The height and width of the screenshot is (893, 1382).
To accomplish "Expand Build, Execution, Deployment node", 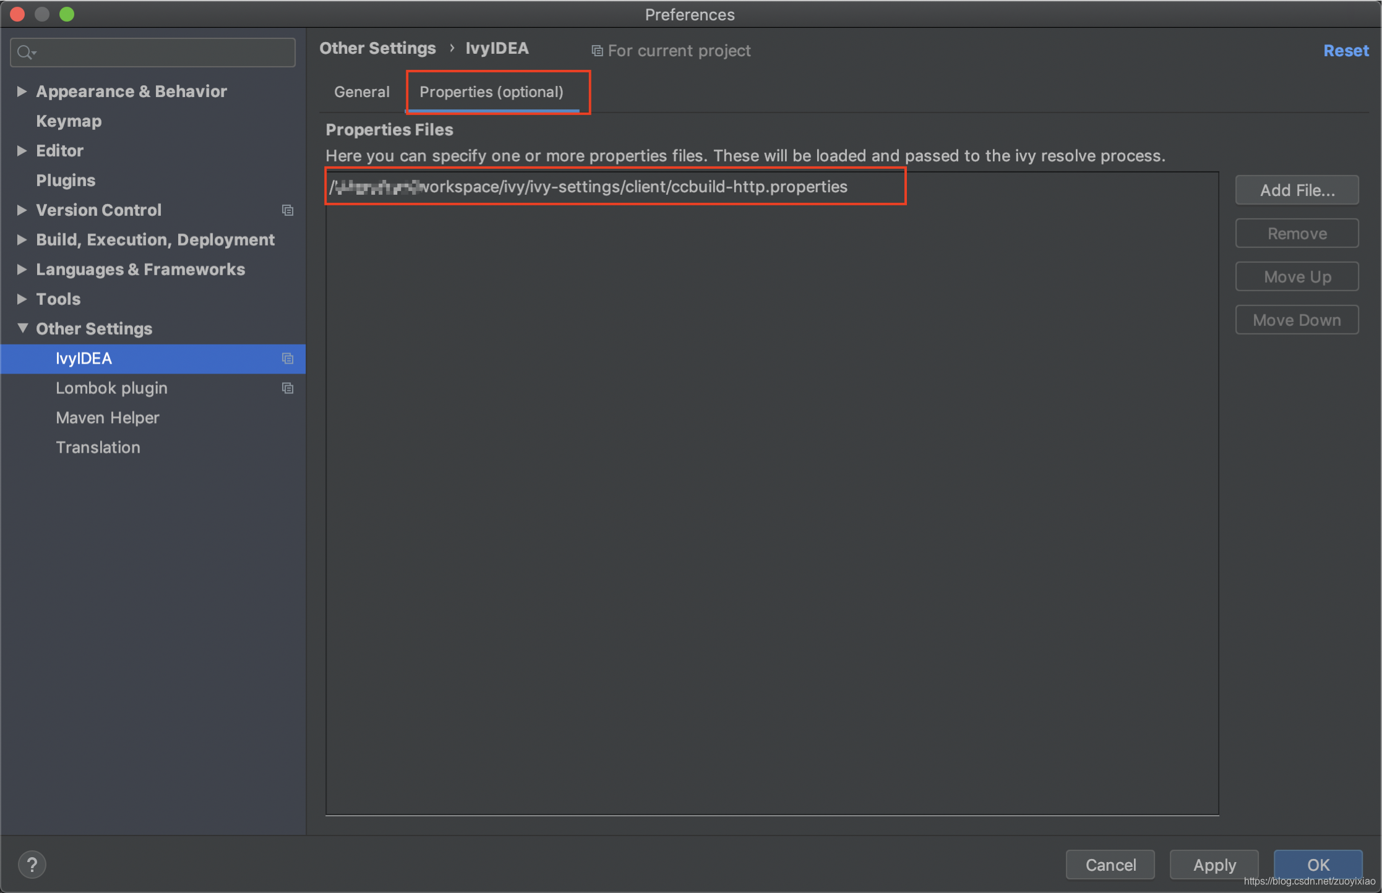I will 22,240.
